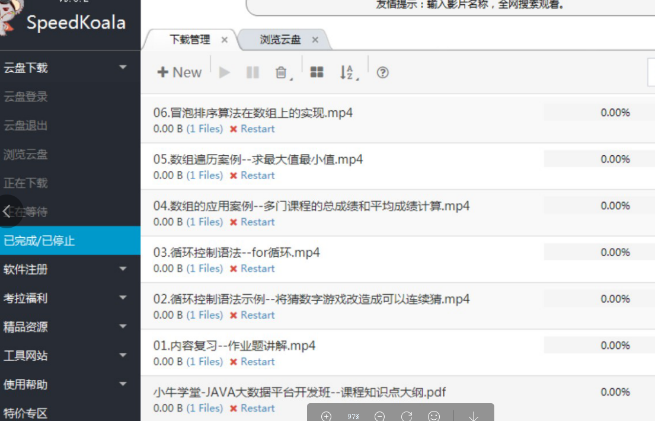The height and width of the screenshot is (421, 655).
Task: Open the A-Z sort order icon
Action: tap(349, 73)
